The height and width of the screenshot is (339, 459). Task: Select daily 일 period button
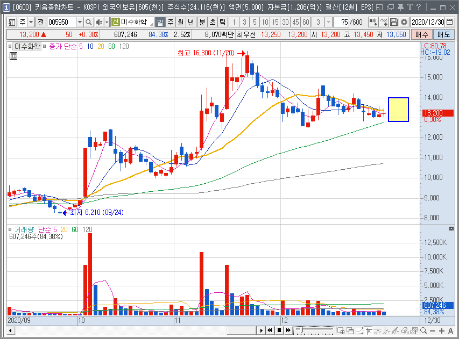coord(160,22)
